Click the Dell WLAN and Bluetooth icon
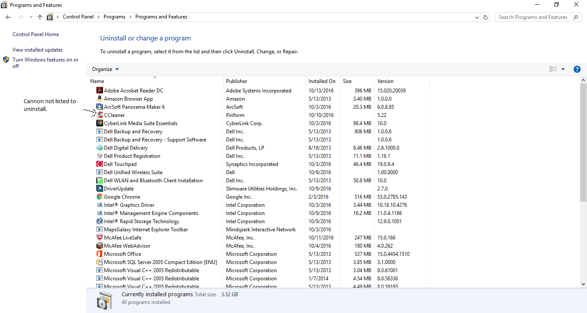The width and height of the screenshot is (587, 313). coord(100,181)
